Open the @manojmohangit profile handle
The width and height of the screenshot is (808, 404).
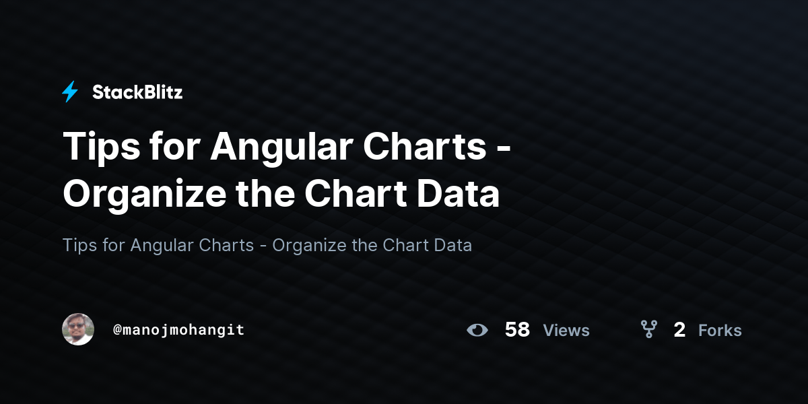[x=179, y=330]
